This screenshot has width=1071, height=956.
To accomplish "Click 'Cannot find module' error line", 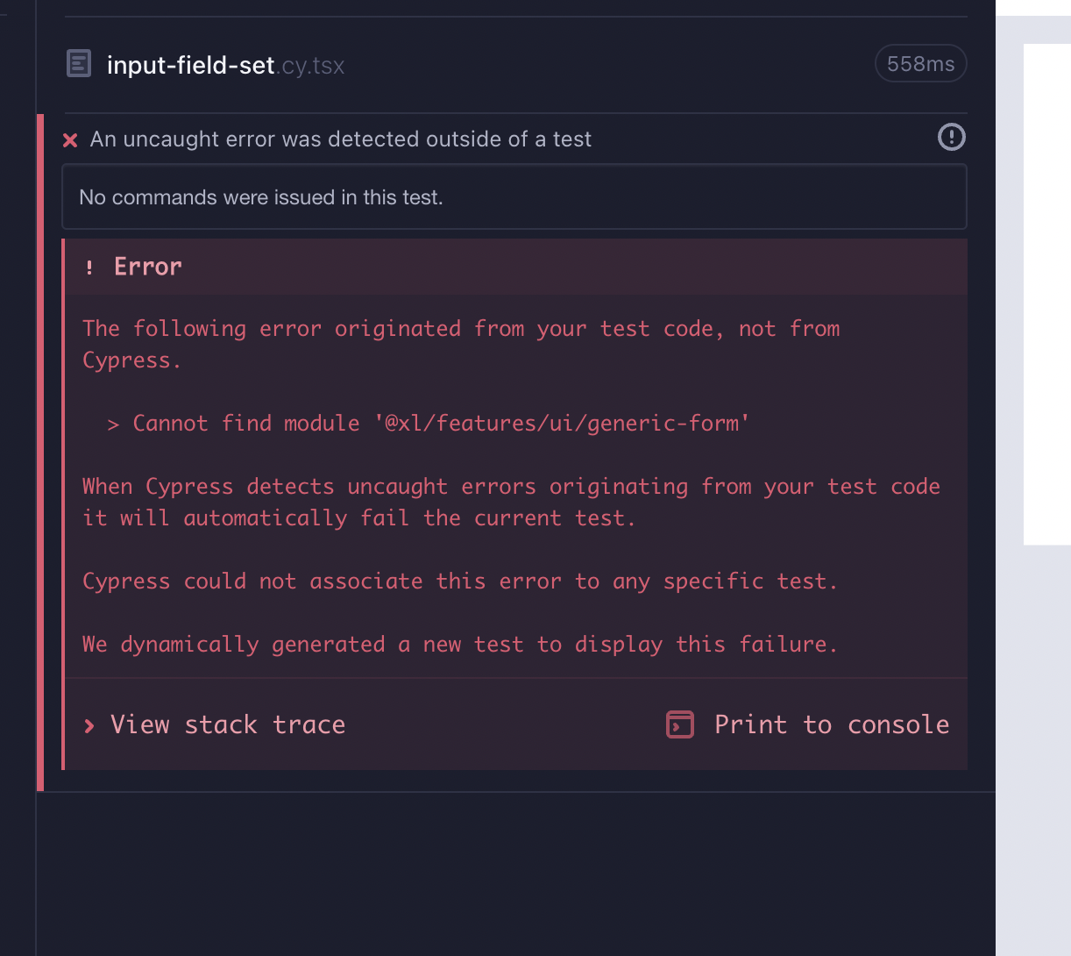I will click(429, 424).
